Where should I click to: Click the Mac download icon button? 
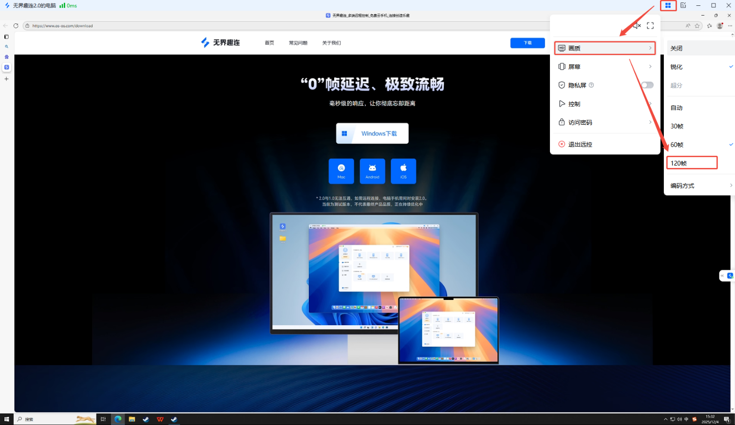pyautogui.click(x=341, y=171)
